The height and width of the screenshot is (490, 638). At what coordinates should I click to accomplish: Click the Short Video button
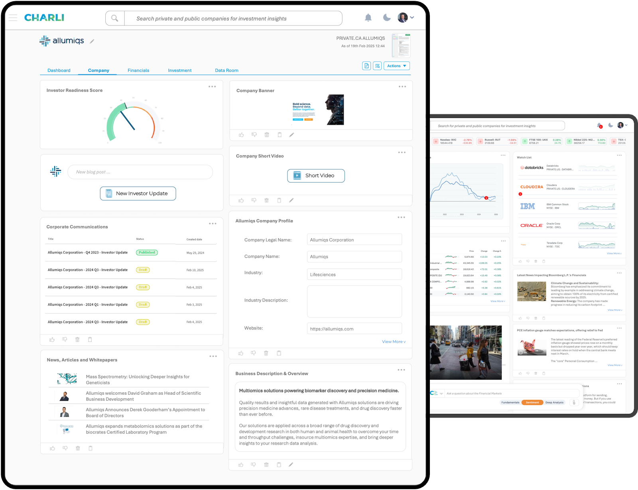point(316,176)
